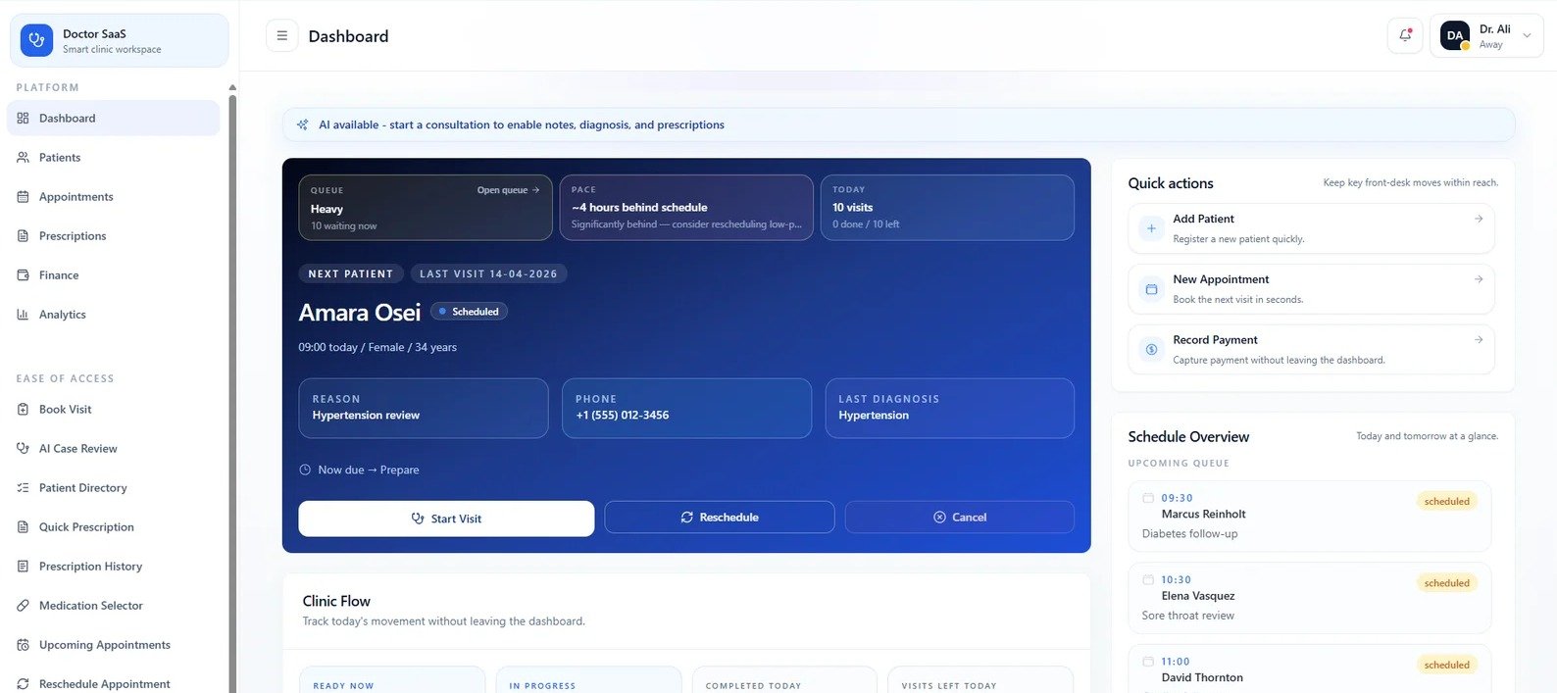Open the Add Patient arrow
Screen dimensions: 1557x693
coord(1479,219)
